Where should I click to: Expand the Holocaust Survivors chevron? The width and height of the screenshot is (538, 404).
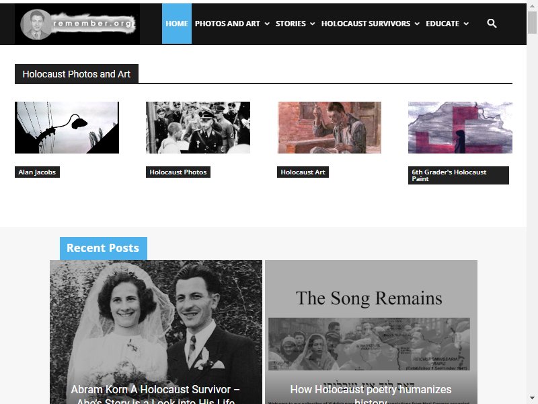pyautogui.click(x=417, y=24)
